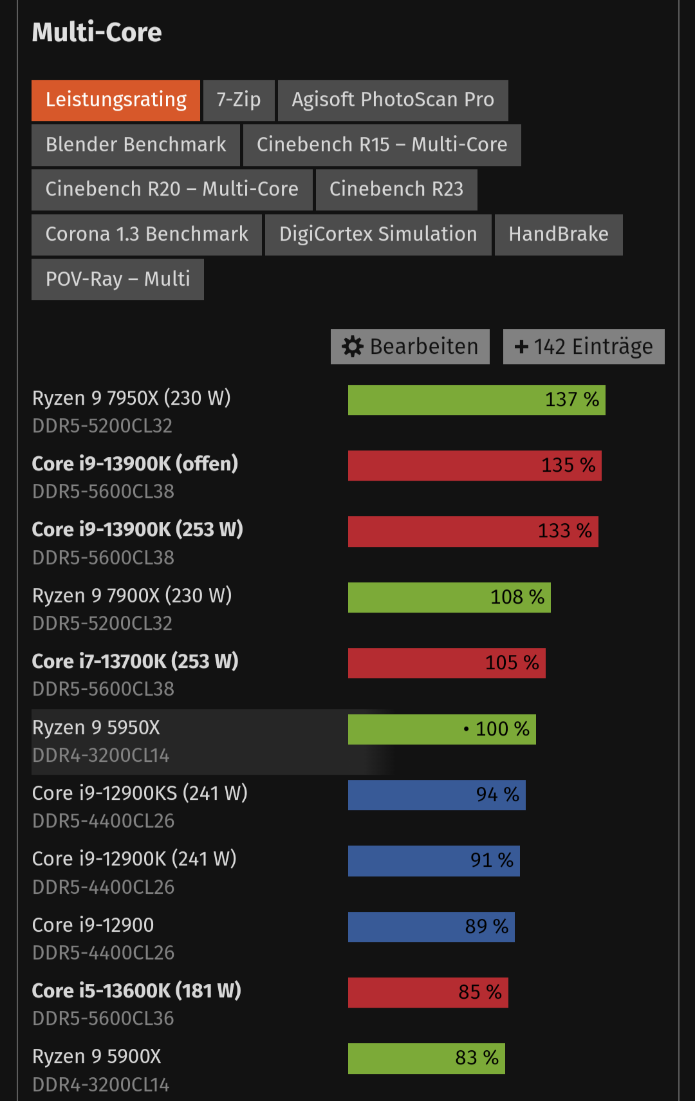Click the gear icon on Bearbeiten
695x1101 pixels.
coord(353,347)
